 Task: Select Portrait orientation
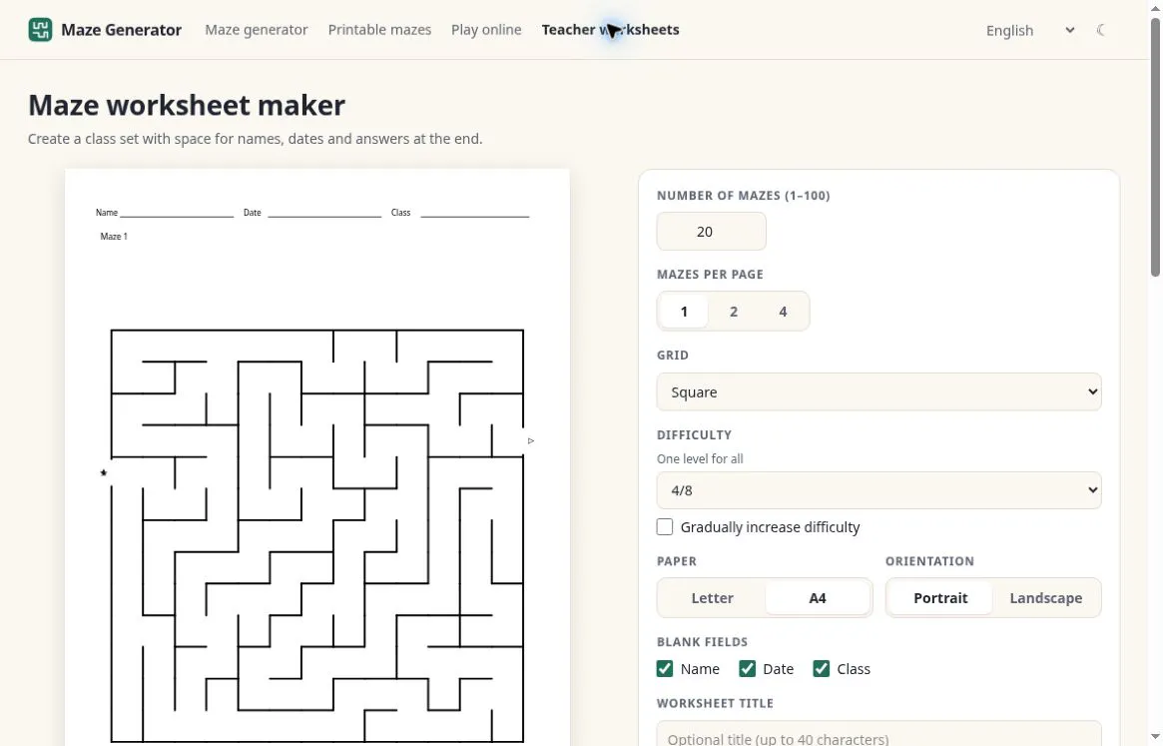940,598
